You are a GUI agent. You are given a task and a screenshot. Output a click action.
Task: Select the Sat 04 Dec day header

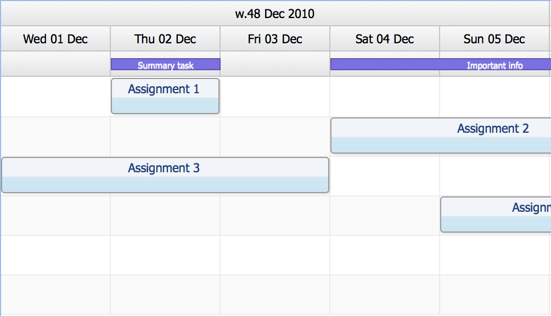[x=384, y=38]
